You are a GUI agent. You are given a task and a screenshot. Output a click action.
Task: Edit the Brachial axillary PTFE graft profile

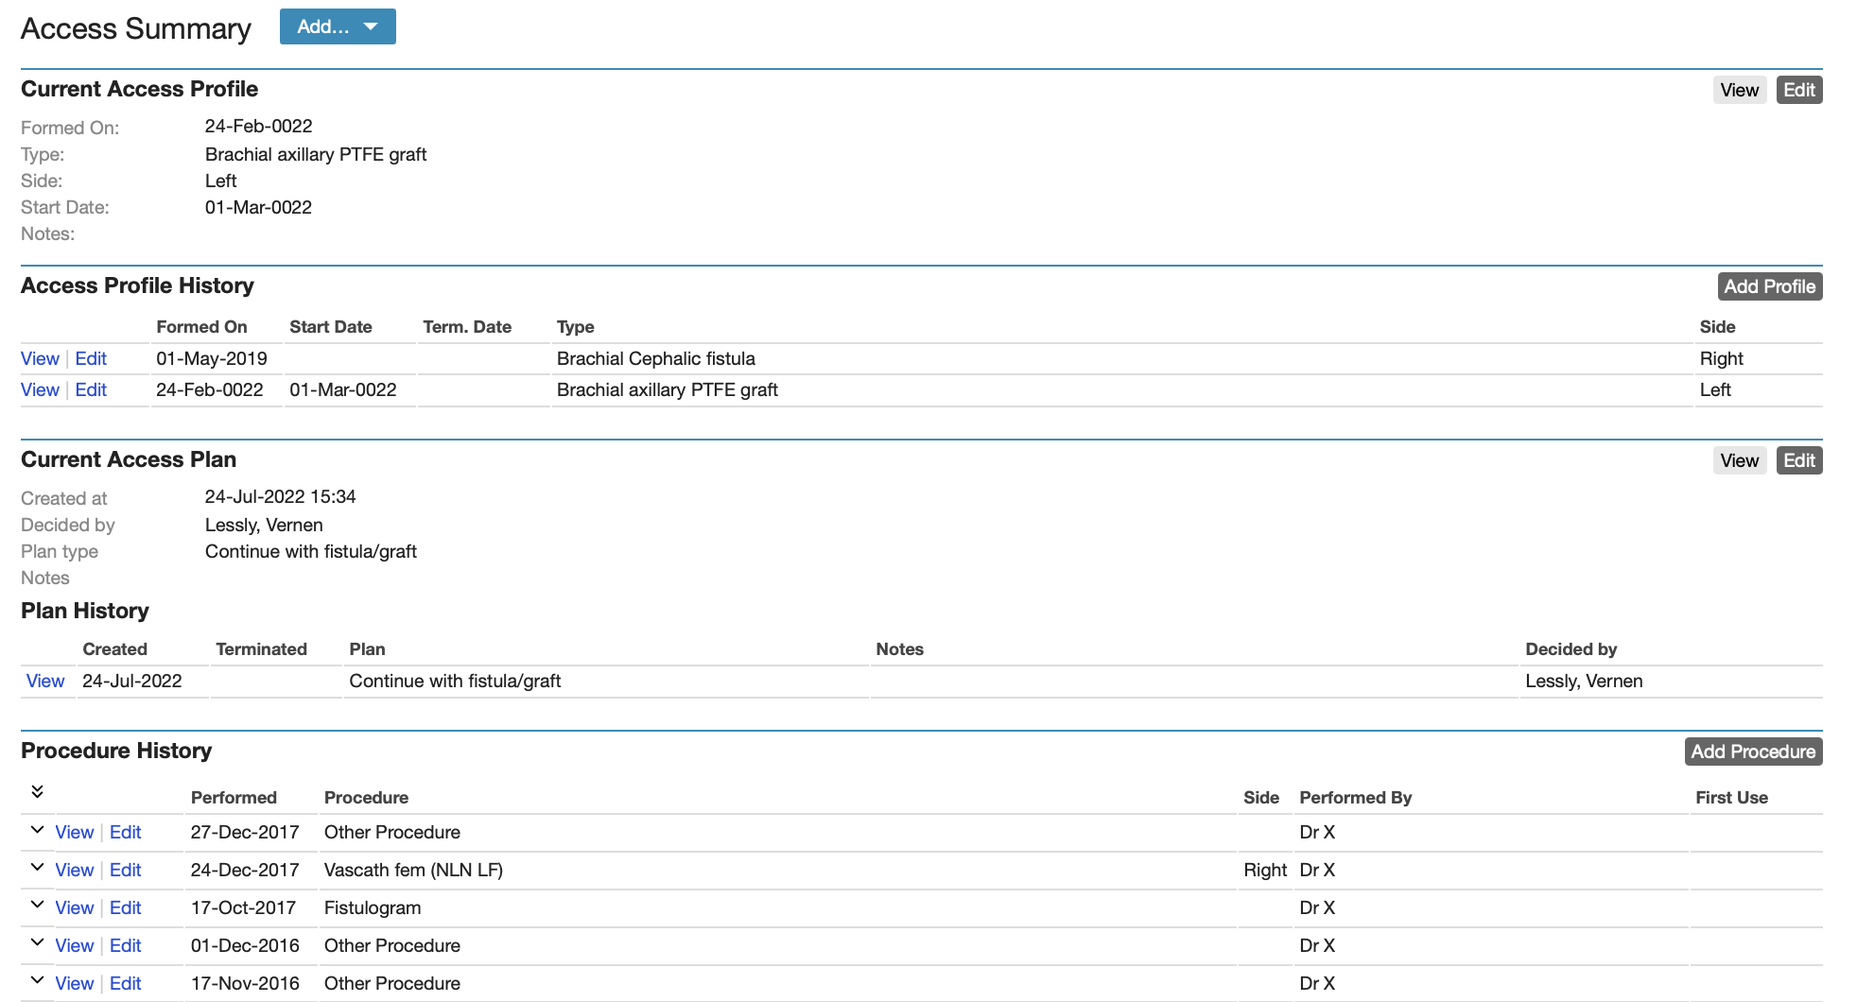pos(91,389)
